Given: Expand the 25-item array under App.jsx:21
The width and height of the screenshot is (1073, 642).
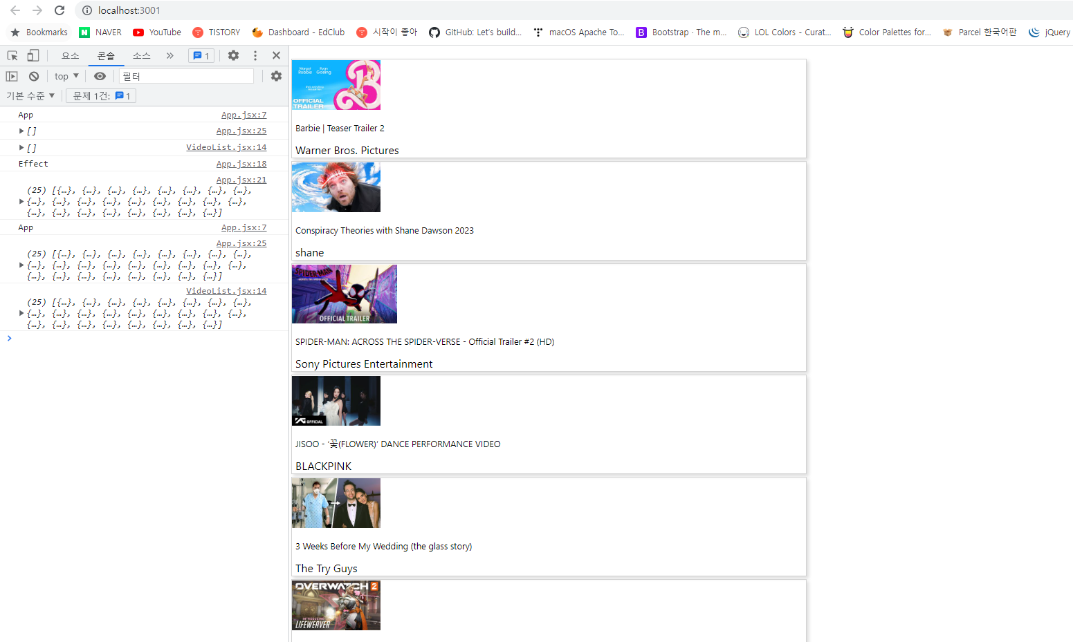Looking at the screenshot, I should pyautogui.click(x=21, y=202).
